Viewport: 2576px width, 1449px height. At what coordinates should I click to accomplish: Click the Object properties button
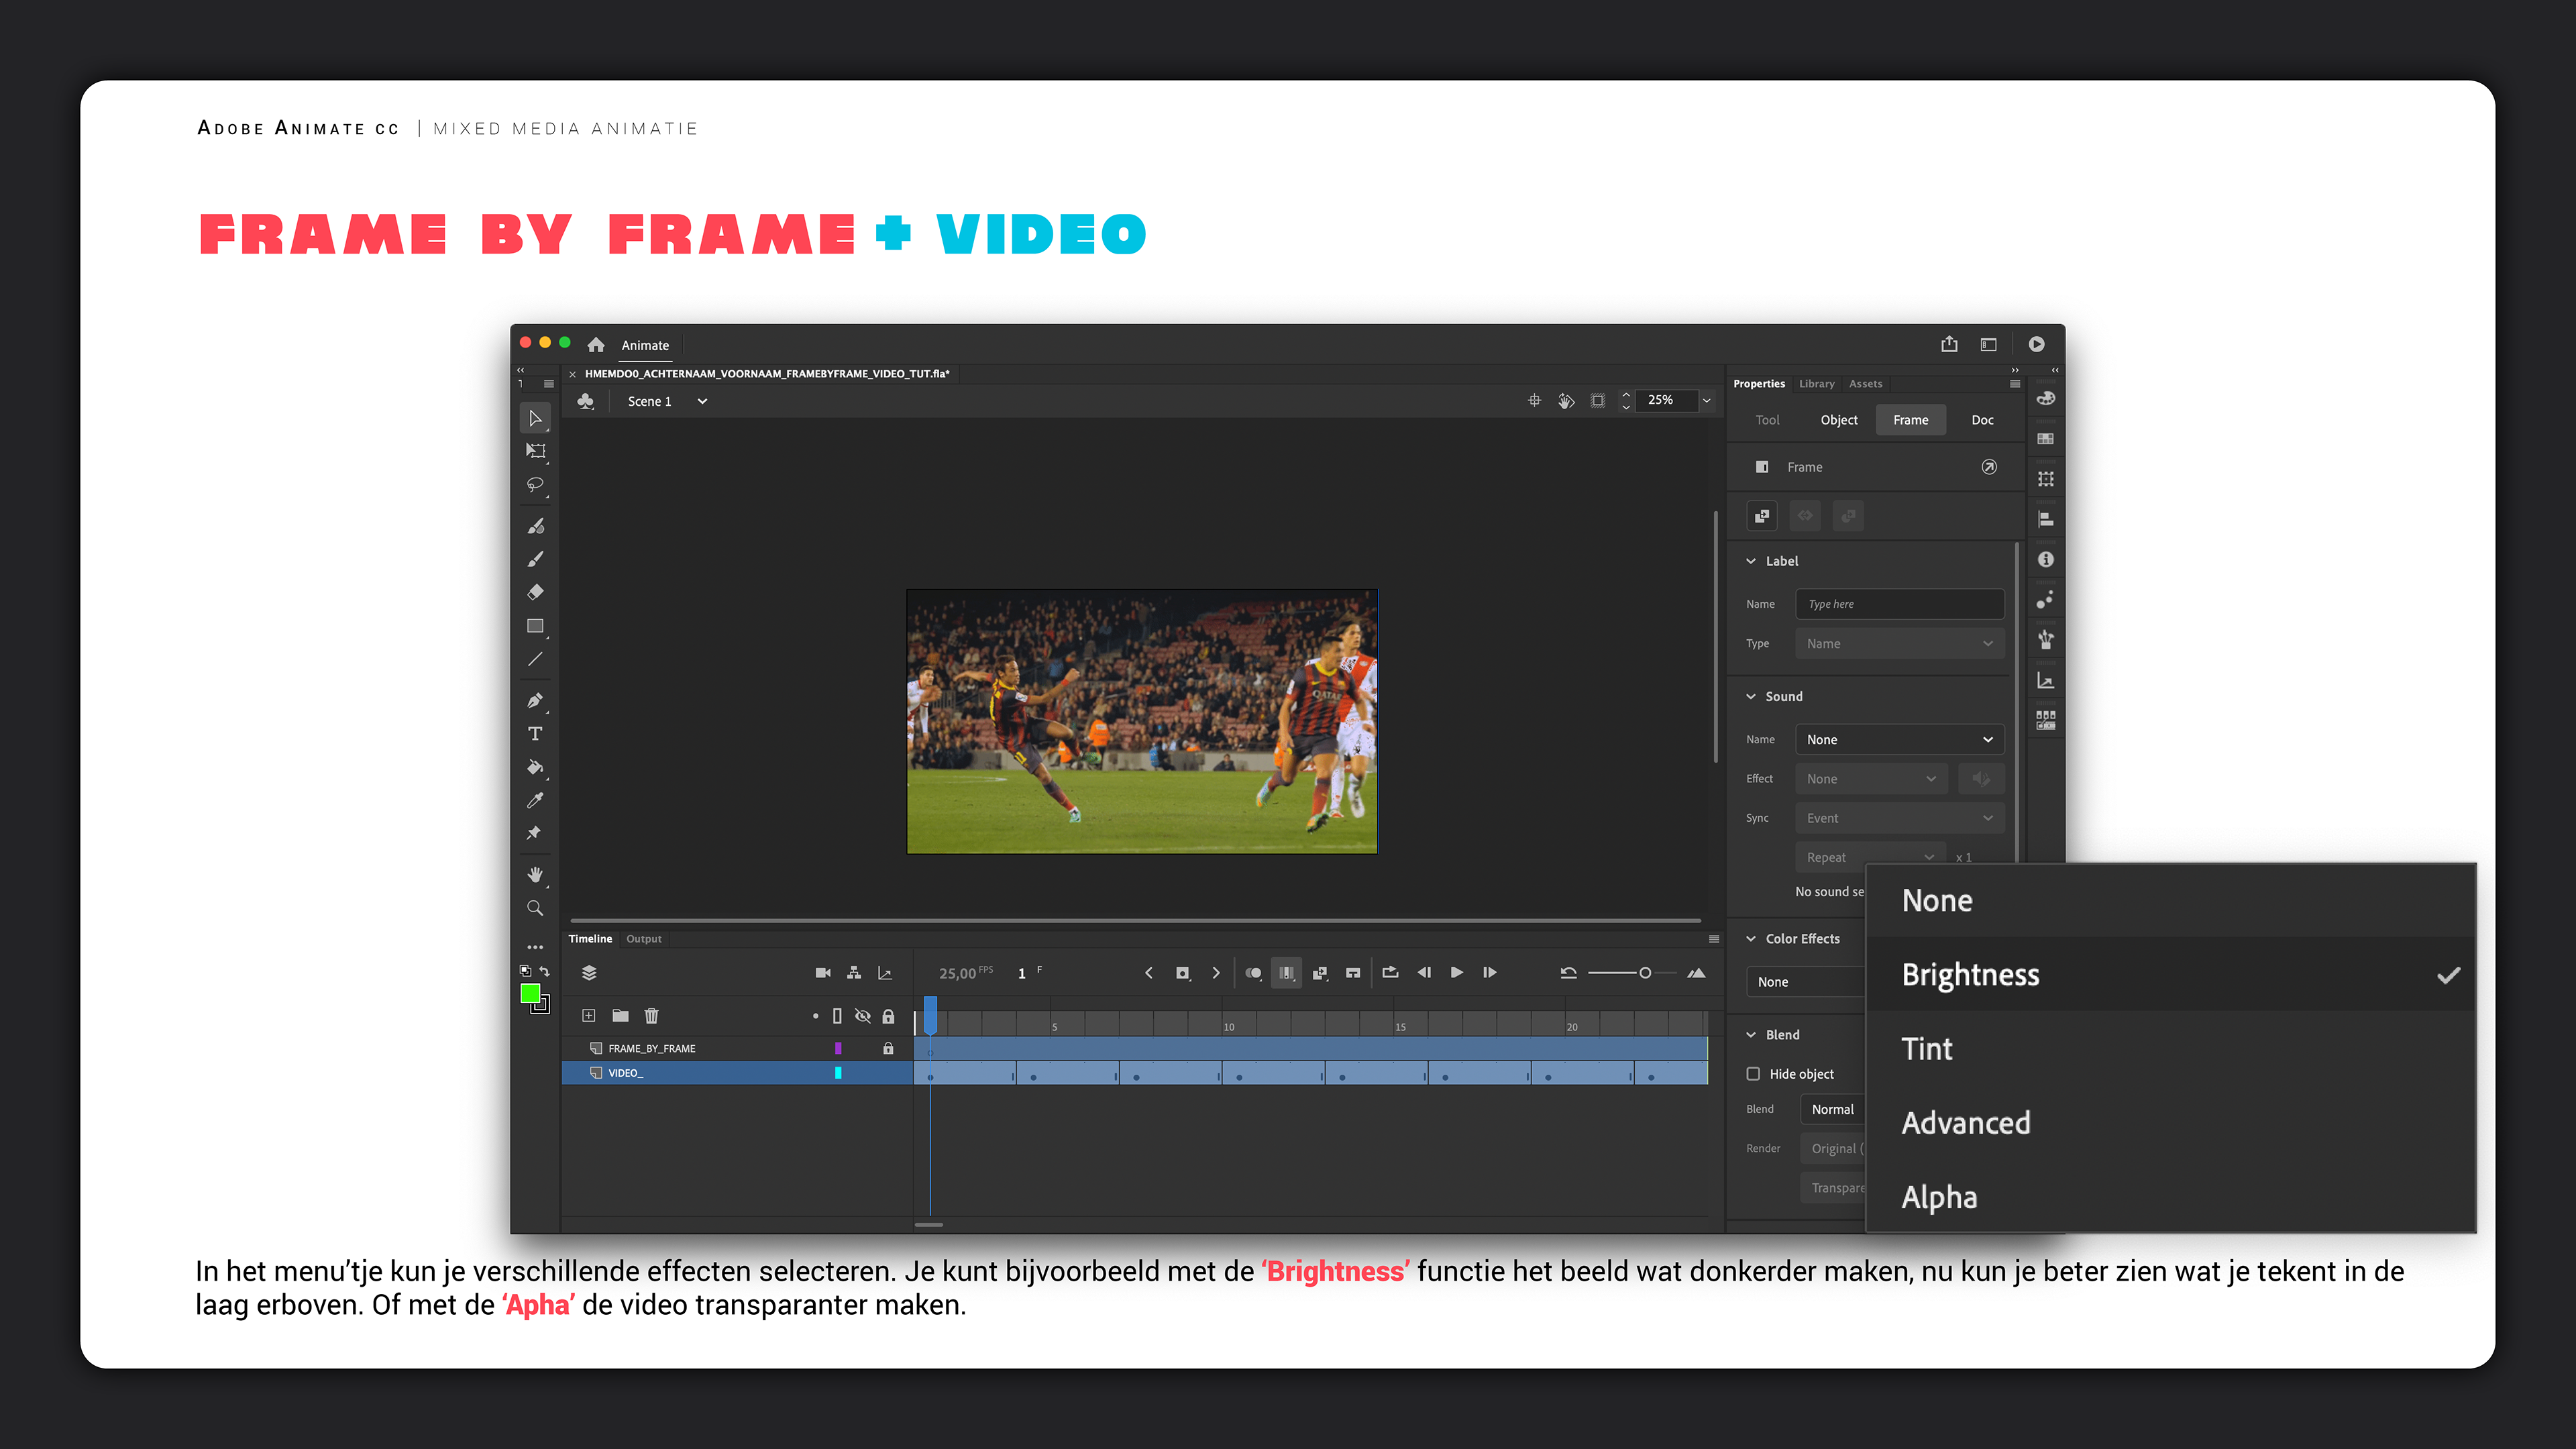tap(1838, 420)
